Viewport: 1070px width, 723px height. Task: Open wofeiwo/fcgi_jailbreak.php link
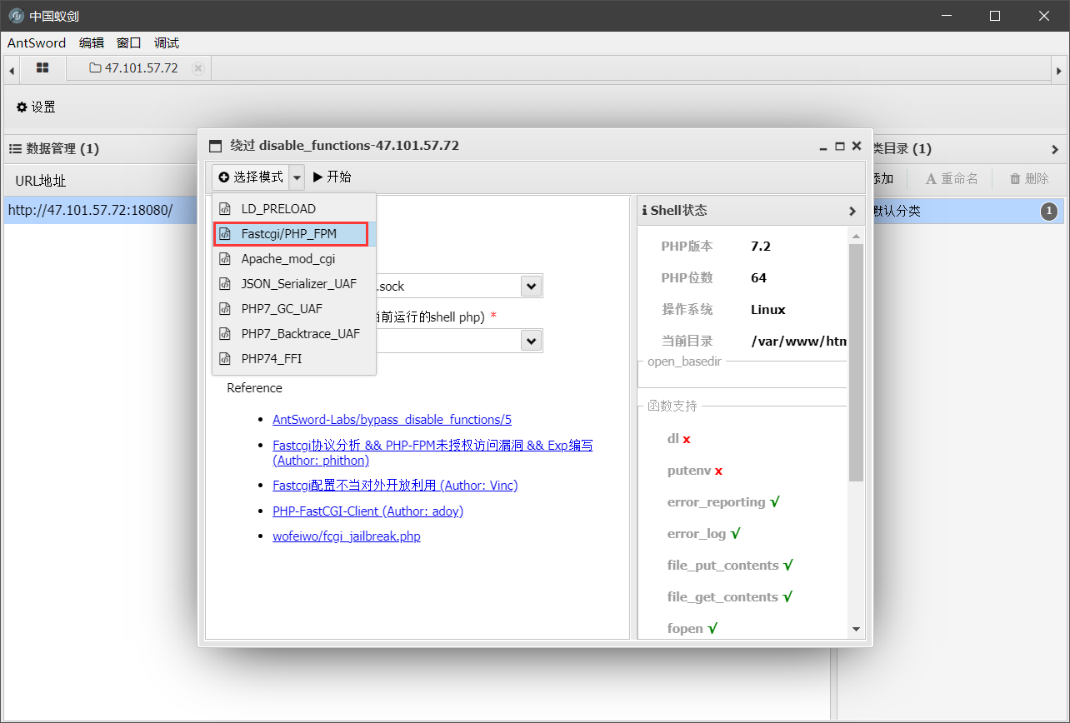coord(347,536)
